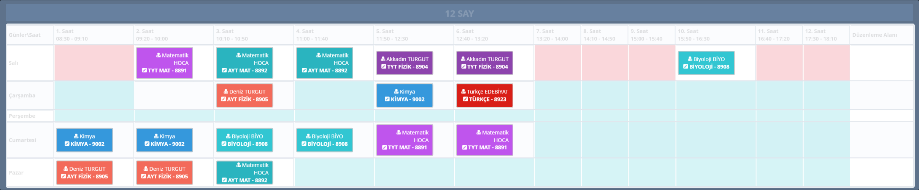Click teacher icon on Cumartesi 1. Saat Kimya card
The image size is (919, 190).
[76, 136]
